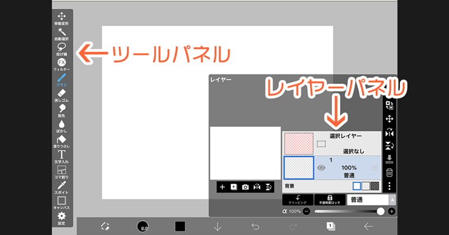Grab the reorder handle on layer 1
The image size is (449, 235).
[375, 168]
